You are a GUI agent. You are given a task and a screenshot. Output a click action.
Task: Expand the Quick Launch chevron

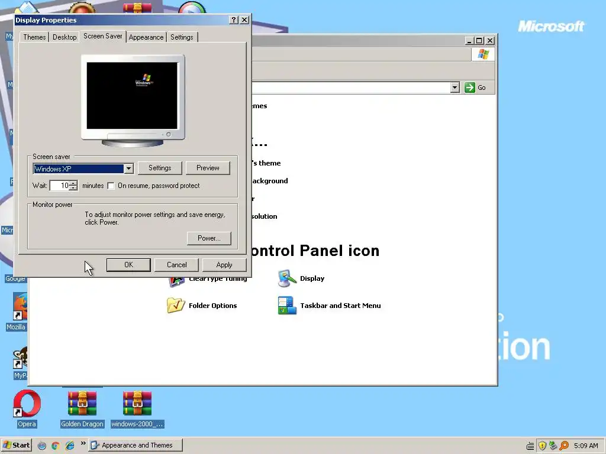pyautogui.click(x=83, y=443)
